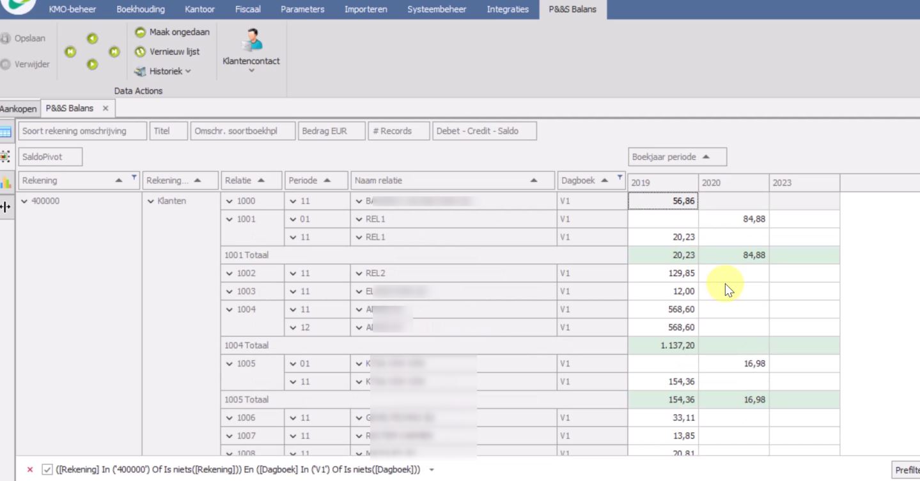
Task: Open the Fiscaal menu
Action: [x=248, y=9]
